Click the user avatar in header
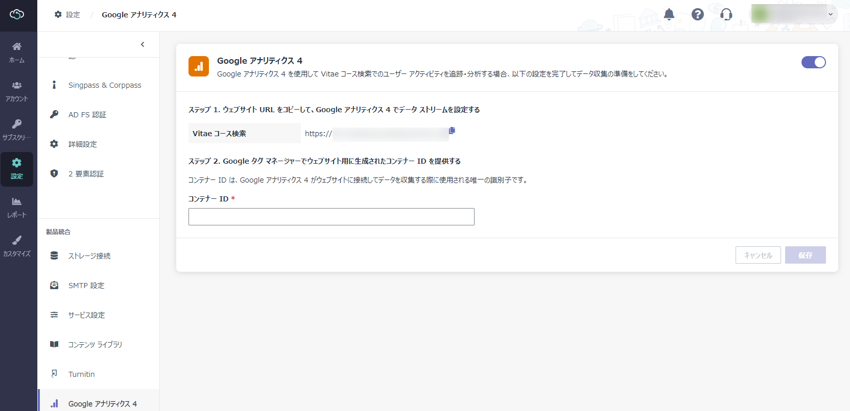Image resolution: width=850 pixels, height=411 pixels. click(761, 14)
